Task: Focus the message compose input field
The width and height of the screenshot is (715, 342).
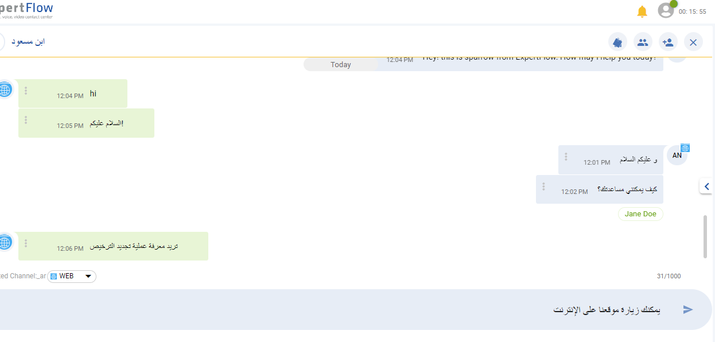Action: tap(344, 310)
